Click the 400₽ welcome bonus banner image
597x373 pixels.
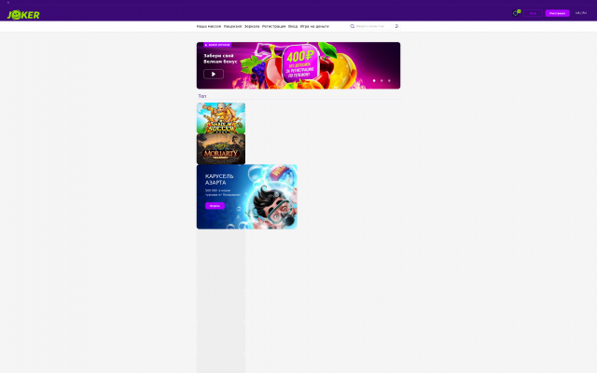pyautogui.click(x=298, y=65)
